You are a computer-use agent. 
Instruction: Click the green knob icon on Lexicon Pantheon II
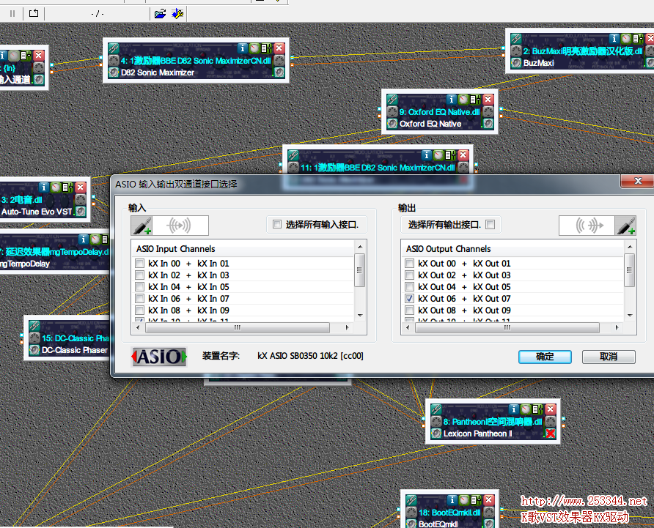(x=526, y=409)
